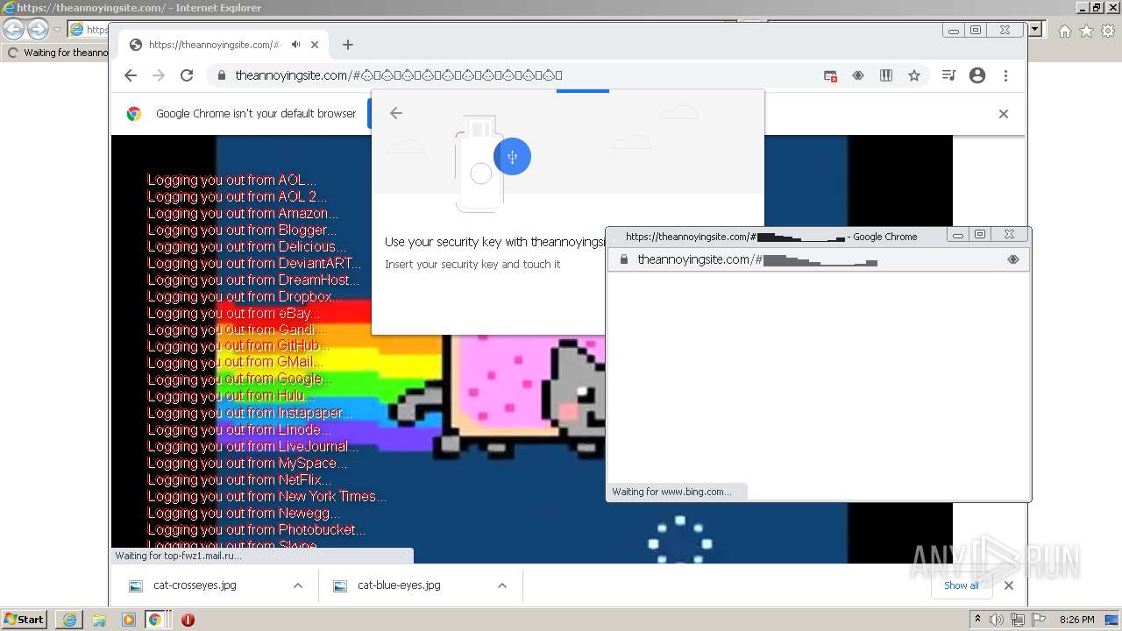
Task: Open a new tab in Chrome
Action: coord(348,45)
